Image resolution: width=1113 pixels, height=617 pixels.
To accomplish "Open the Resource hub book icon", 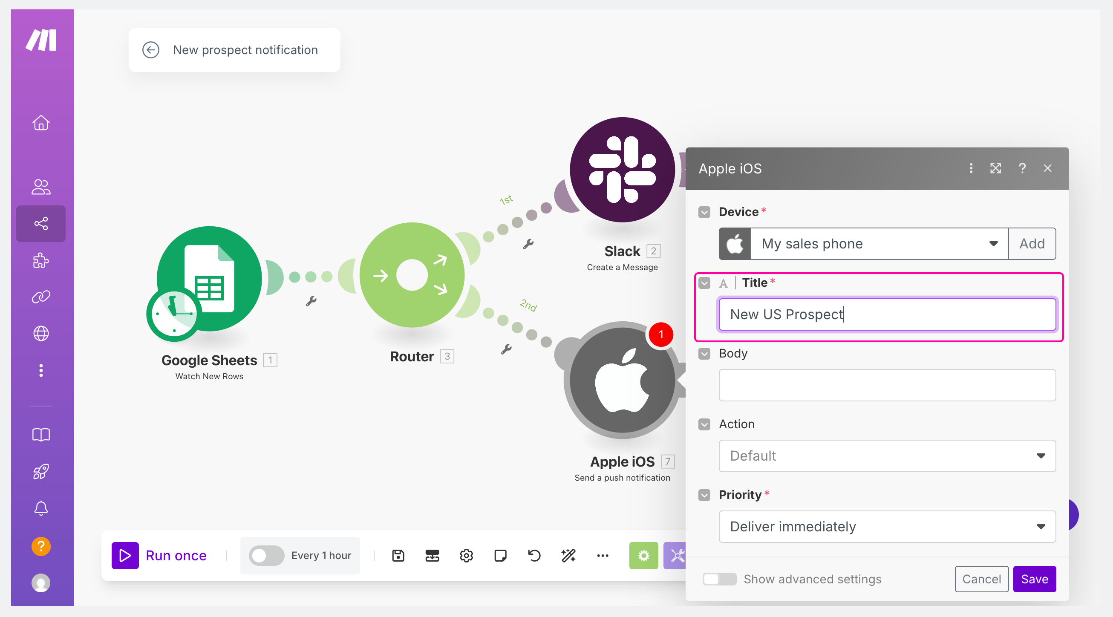I will point(41,434).
